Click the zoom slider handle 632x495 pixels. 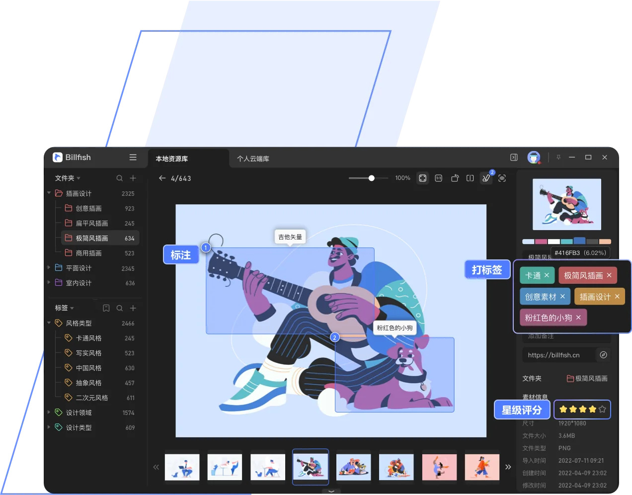point(372,178)
